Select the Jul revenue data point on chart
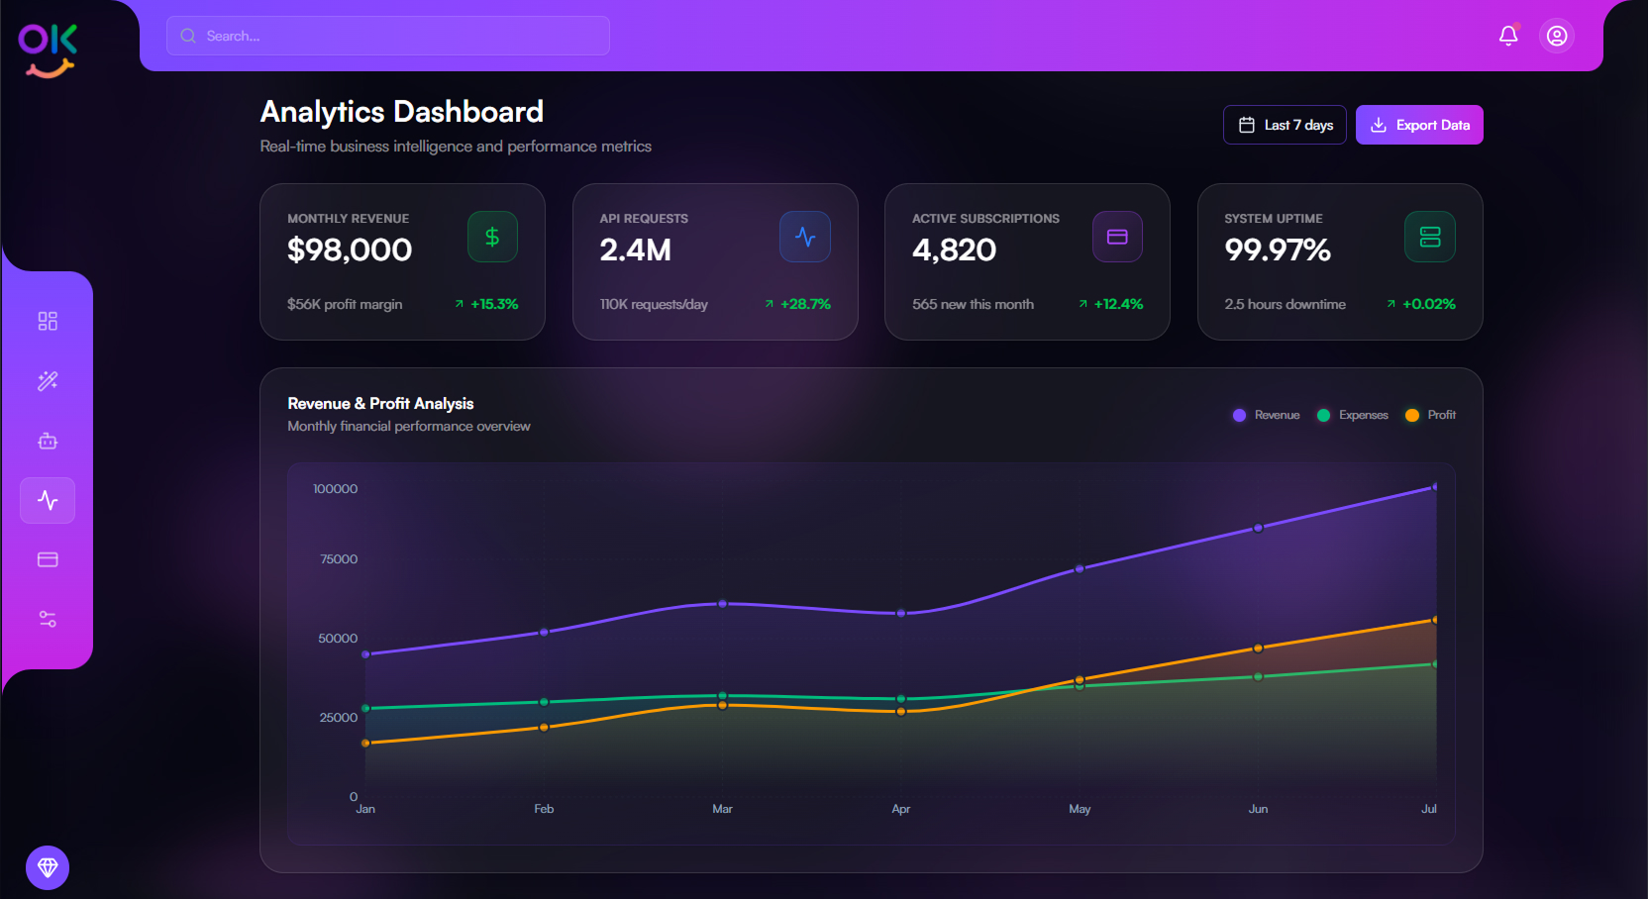Viewport: 1648px width, 899px height. [1435, 487]
